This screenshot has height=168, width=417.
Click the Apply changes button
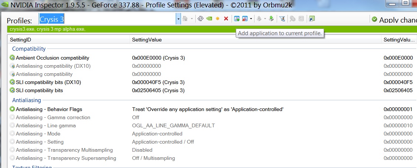[x=394, y=20]
